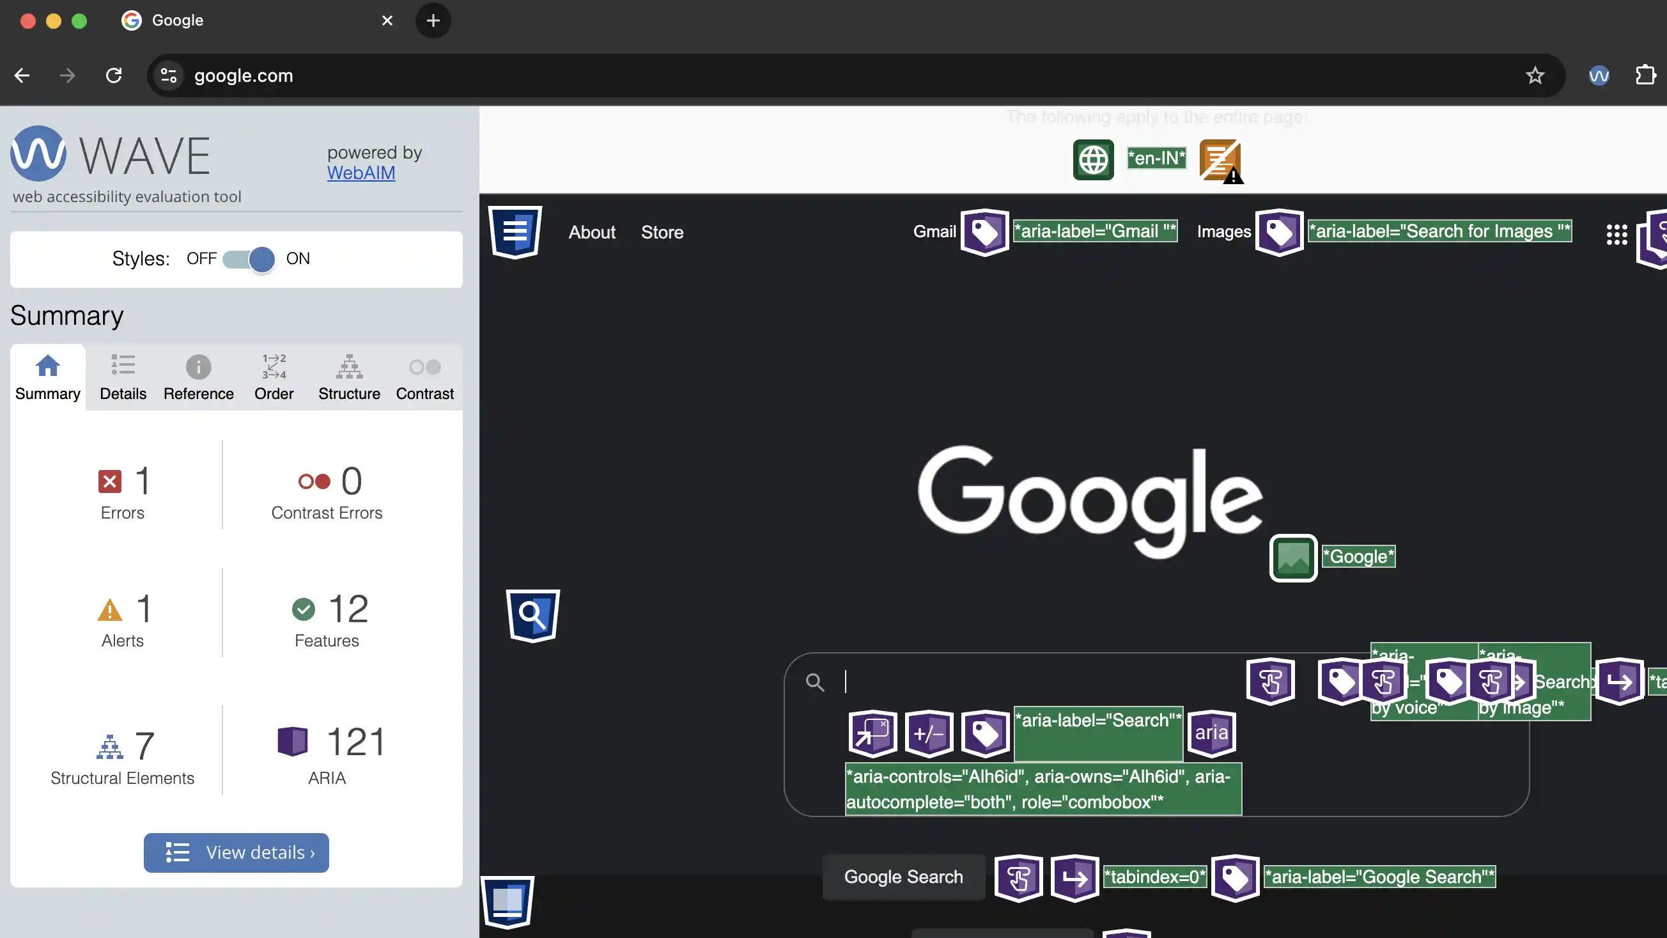Open the Store link
1667x938 pixels.
coord(662,232)
